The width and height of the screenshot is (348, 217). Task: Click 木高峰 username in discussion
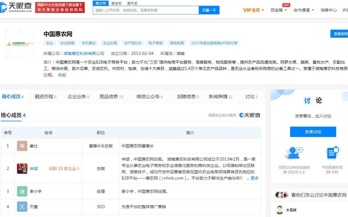pos(291,210)
